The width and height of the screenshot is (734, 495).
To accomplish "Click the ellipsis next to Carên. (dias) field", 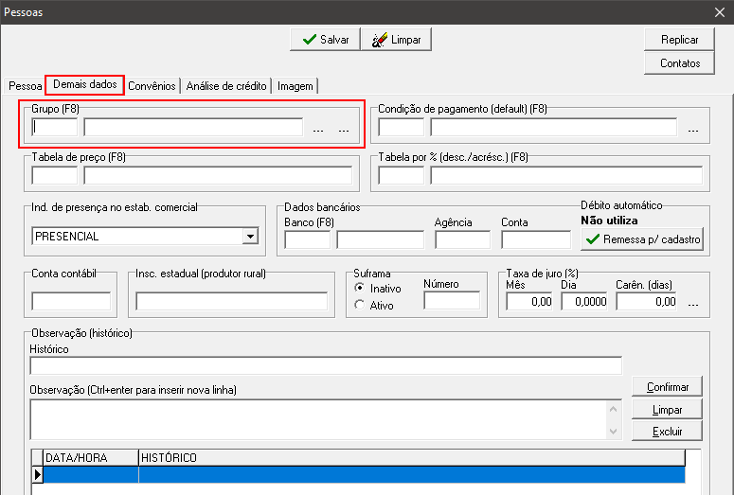I will (693, 303).
